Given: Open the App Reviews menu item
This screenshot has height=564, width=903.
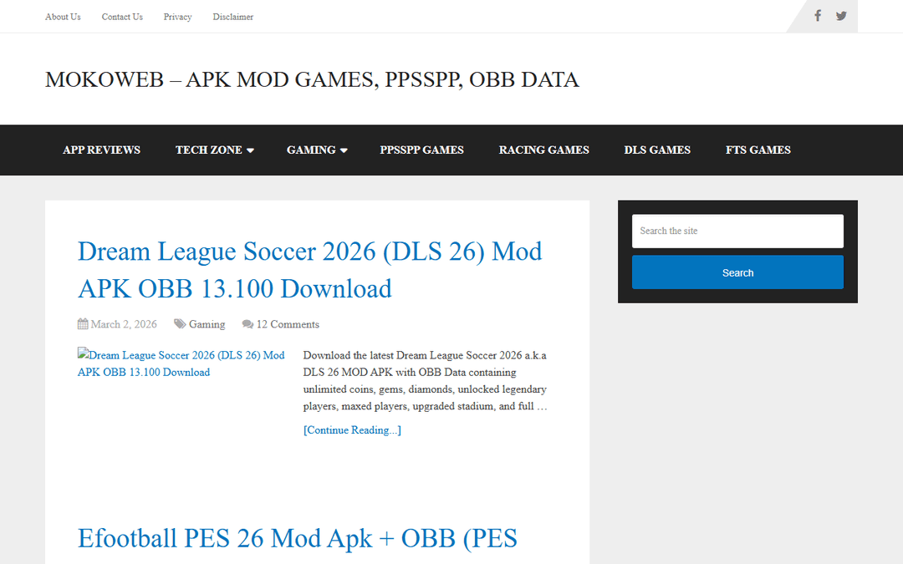Looking at the screenshot, I should (x=101, y=150).
